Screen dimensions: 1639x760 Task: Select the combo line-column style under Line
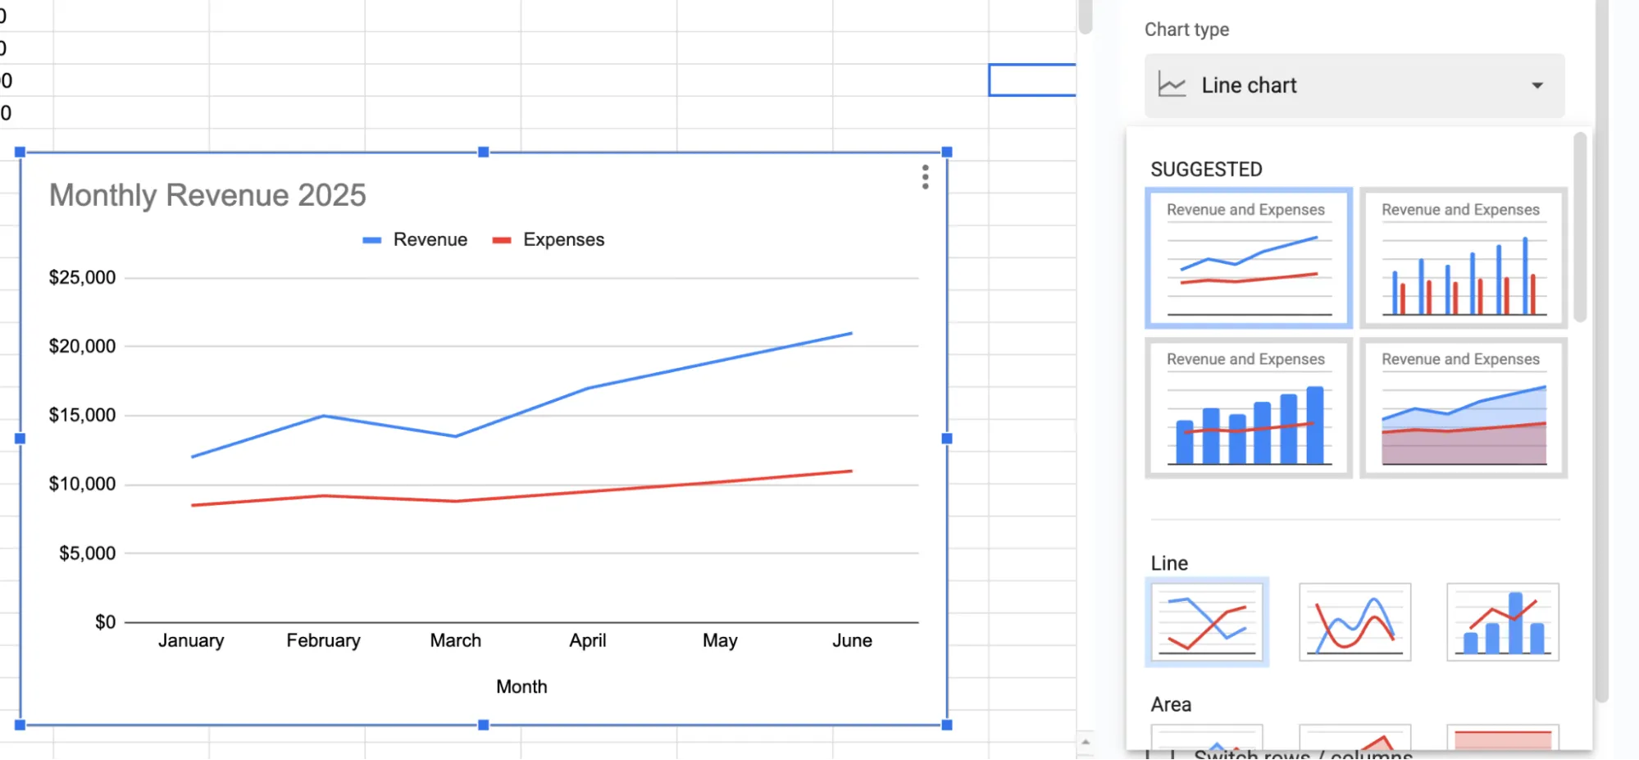1502,621
